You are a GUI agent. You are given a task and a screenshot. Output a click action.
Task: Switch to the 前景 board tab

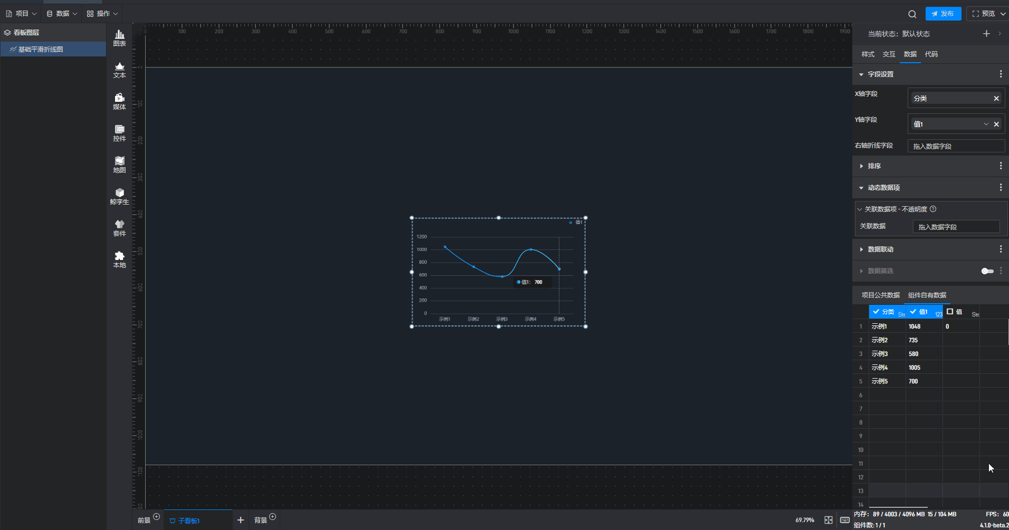point(144,521)
